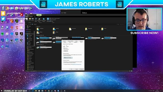Click the Map network drive ribbon icon

(x=39, y=19)
